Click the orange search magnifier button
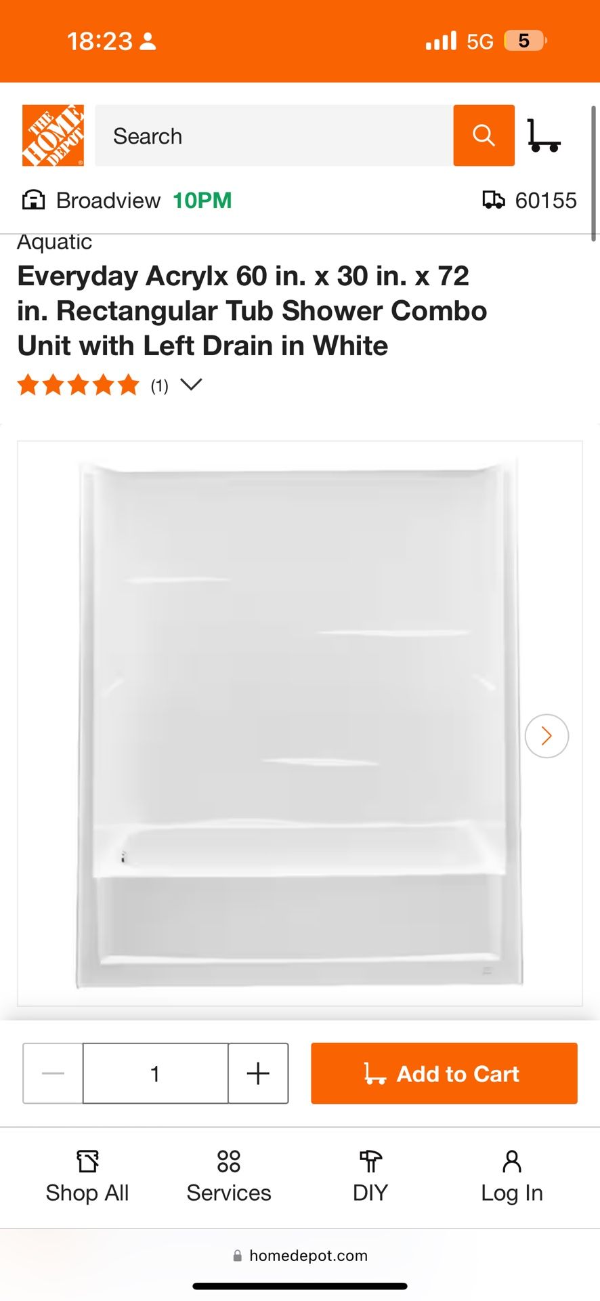The width and height of the screenshot is (600, 1301). pyautogui.click(x=484, y=136)
